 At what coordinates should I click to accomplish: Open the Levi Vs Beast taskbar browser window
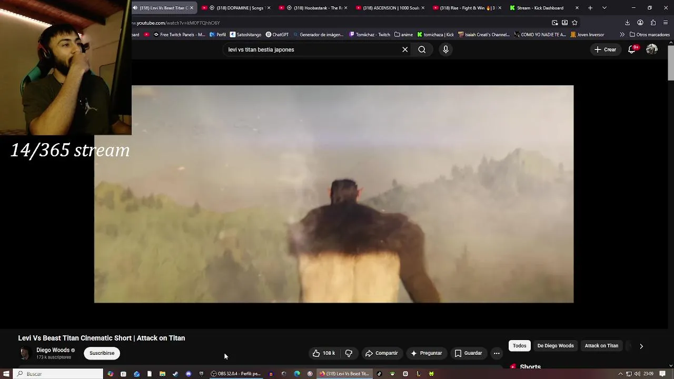[344, 374]
